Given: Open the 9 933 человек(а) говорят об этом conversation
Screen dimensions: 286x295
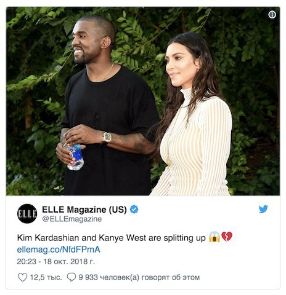Looking at the screenshot, I should pos(139,277).
